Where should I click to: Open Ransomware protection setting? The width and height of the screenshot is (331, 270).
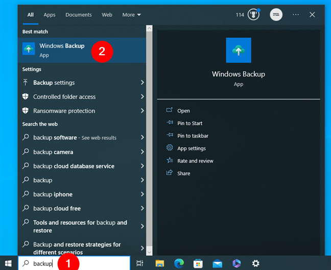tap(82, 111)
